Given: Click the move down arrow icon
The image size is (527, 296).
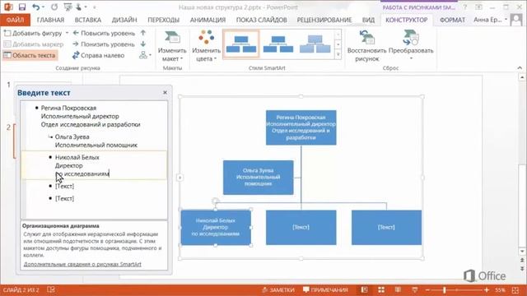Looking at the screenshot, I should 143,44.
